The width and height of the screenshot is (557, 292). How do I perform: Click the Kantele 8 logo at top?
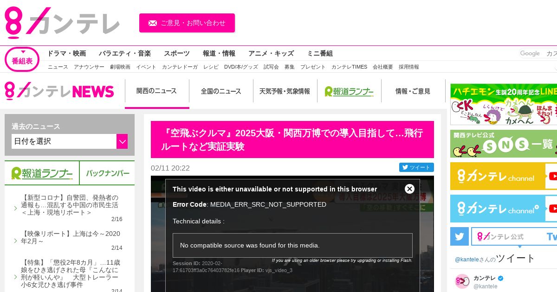coord(62,23)
